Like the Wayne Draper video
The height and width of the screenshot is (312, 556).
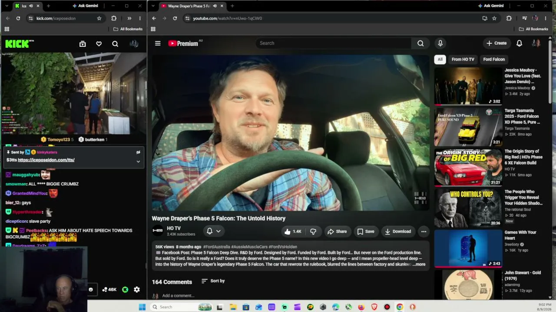(x=292, y=231)
